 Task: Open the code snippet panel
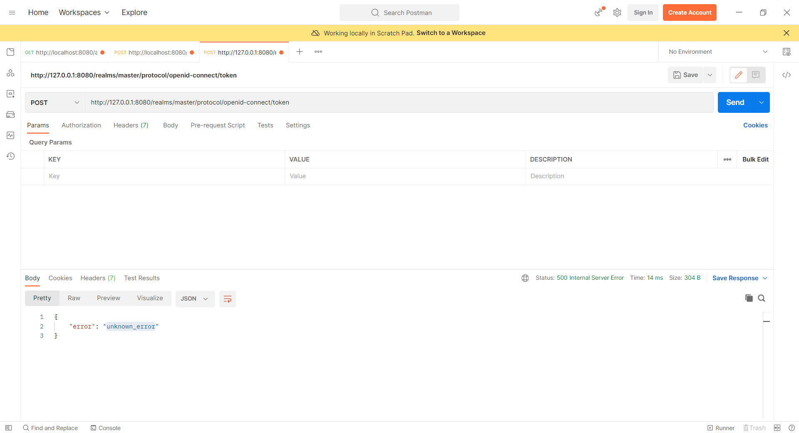(787, 75)
